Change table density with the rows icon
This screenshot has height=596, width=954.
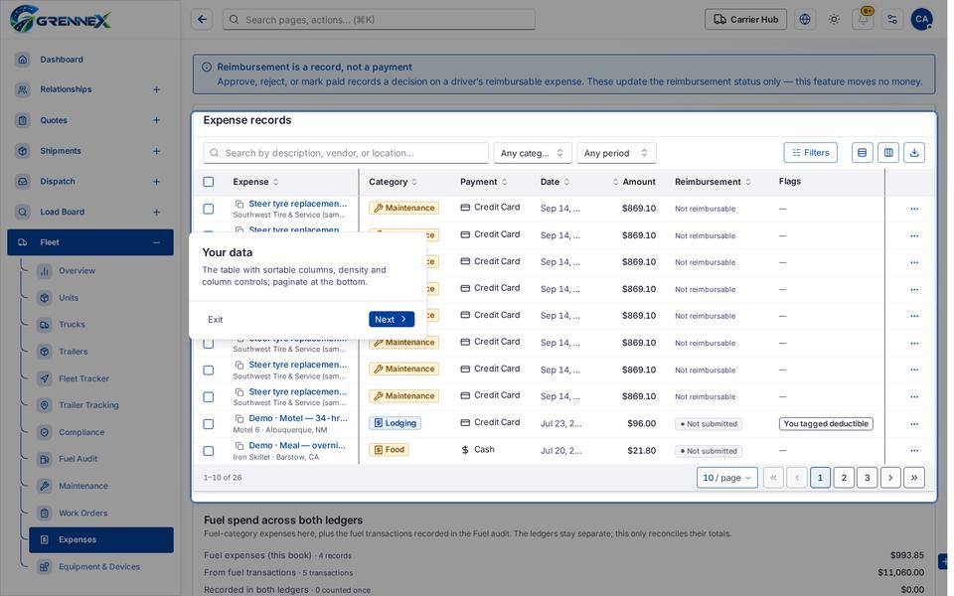tap(863, 153)
